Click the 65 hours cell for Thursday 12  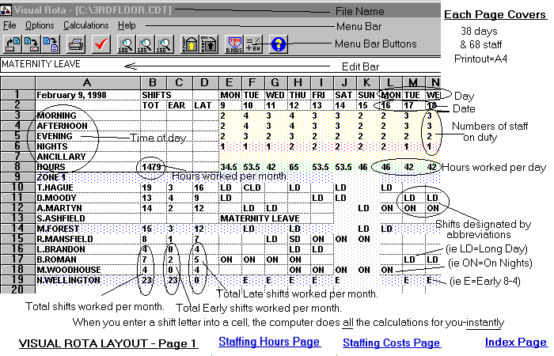[298, 167]
